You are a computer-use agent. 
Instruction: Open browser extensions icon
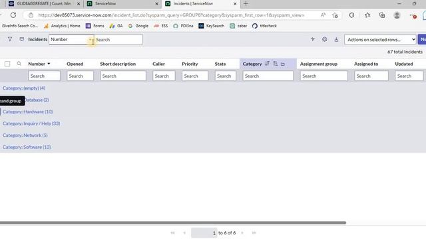351,15
